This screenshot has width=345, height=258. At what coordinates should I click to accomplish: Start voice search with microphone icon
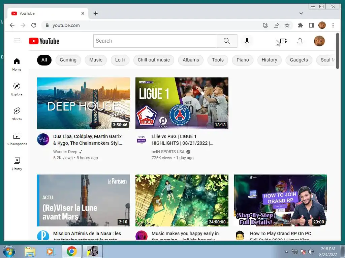point(247,41)
